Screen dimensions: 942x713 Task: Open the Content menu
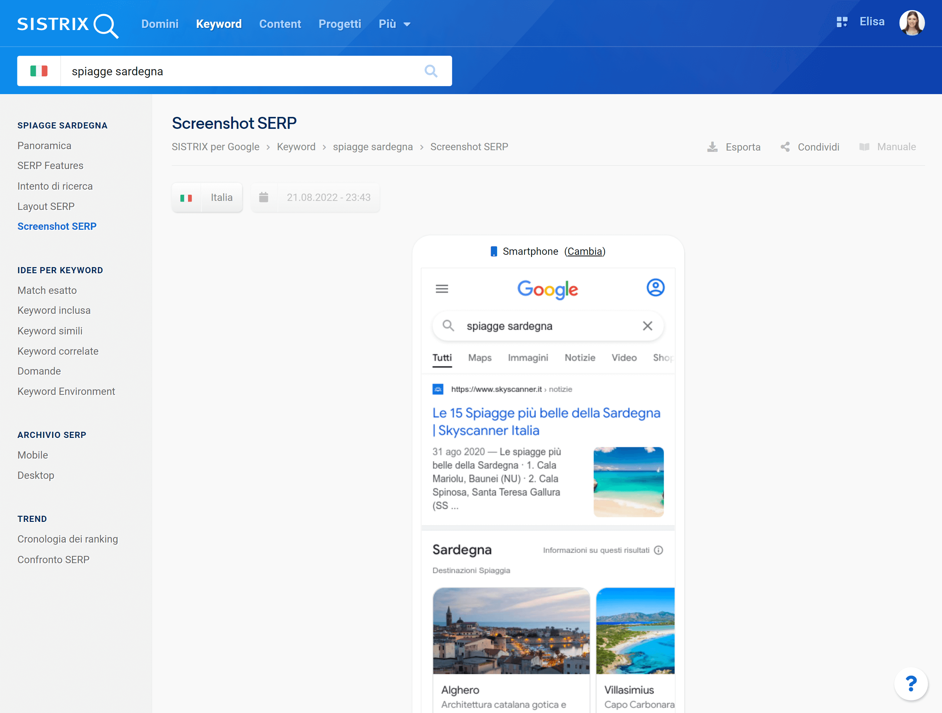point(280,24)
